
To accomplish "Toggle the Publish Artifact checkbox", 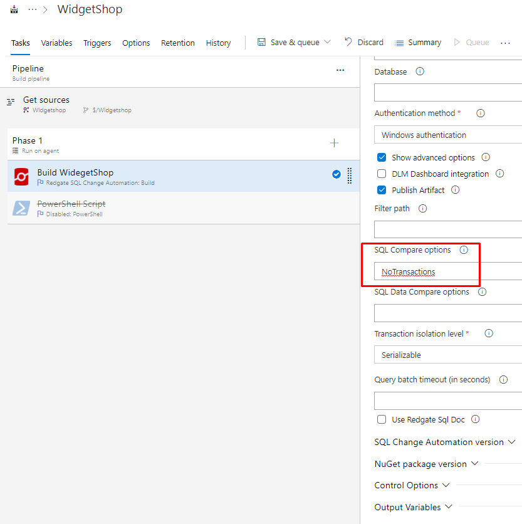I will coord(381,190).
